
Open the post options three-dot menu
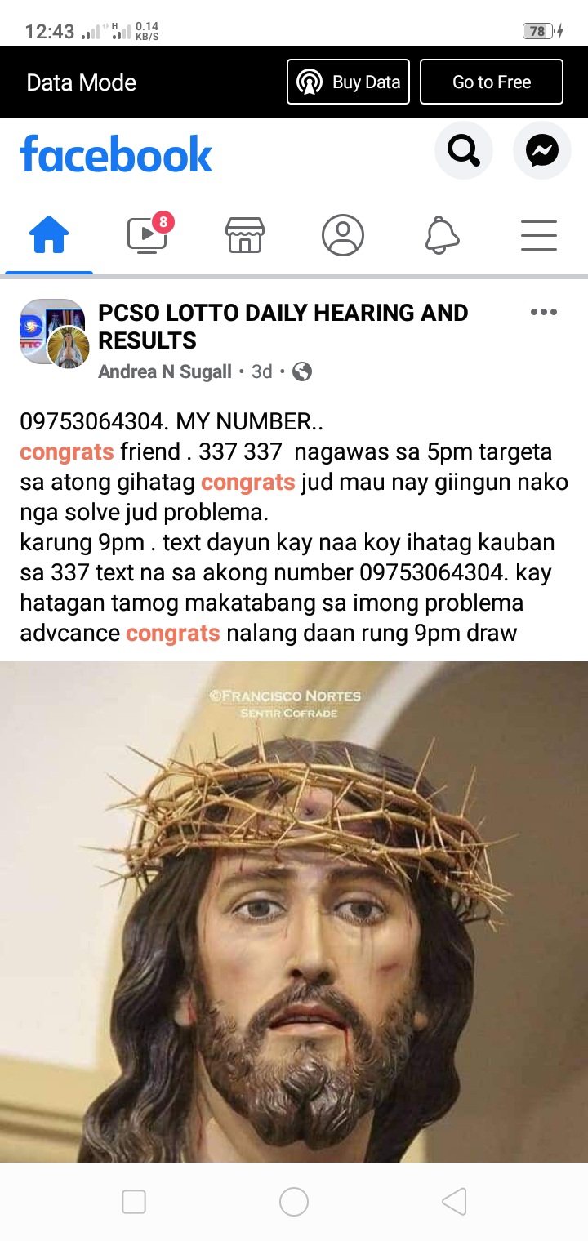click(x=544, y=312)
